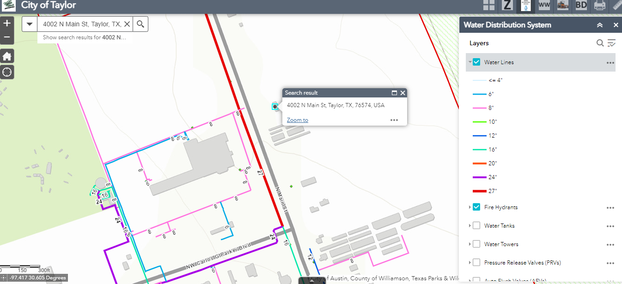Open the search source dropdown arrow

[x=30, y=24]
